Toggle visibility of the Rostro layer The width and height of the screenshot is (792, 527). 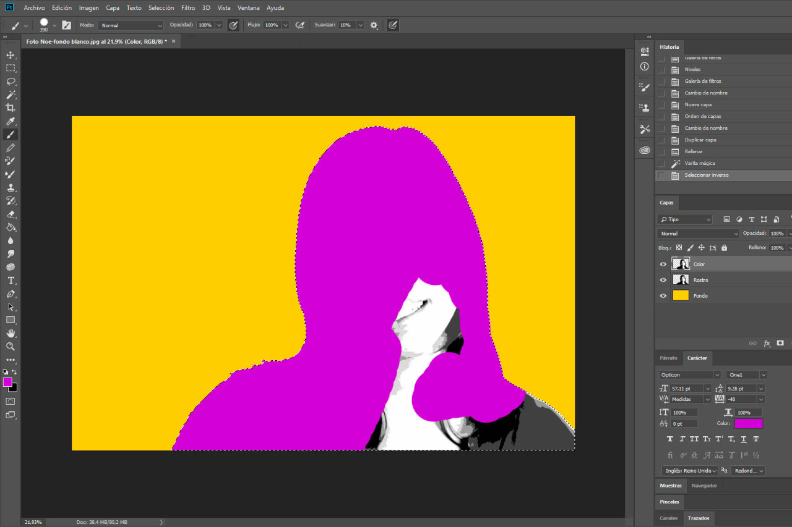pos(661,279)
